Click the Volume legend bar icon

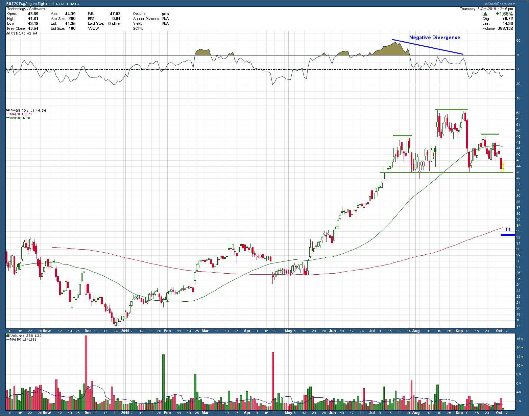tap(8, 336)
